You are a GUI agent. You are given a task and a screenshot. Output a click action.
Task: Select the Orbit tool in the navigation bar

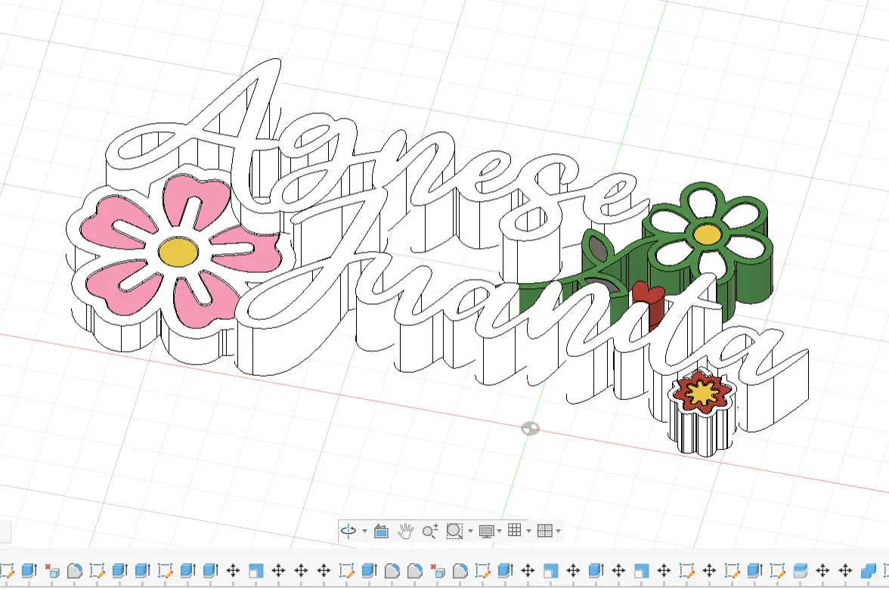click(x=350, y=531)
